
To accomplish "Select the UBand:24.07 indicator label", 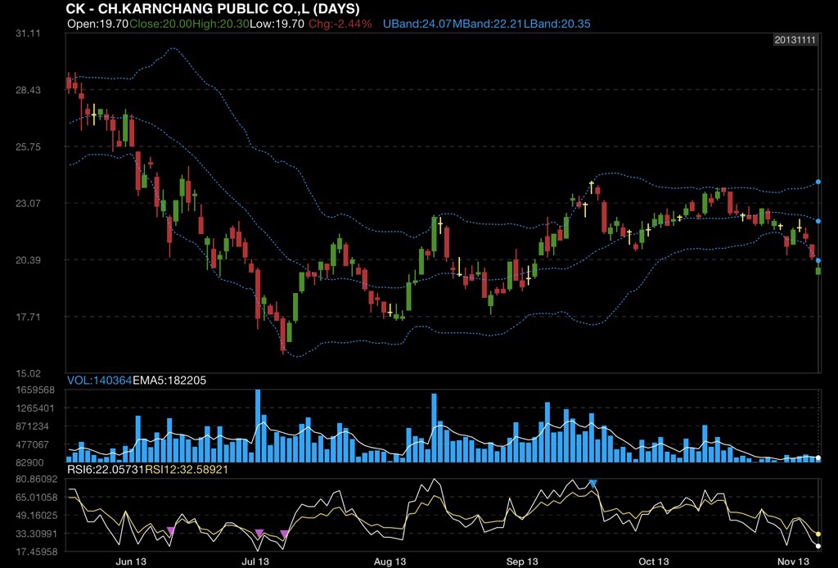I will 417,24.
